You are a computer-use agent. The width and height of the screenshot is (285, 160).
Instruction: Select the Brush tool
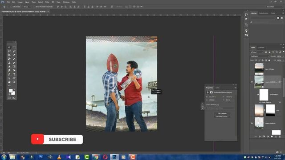14,59
